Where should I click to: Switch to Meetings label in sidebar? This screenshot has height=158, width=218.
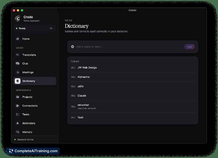pyautogui.click(x=28, y=72)
